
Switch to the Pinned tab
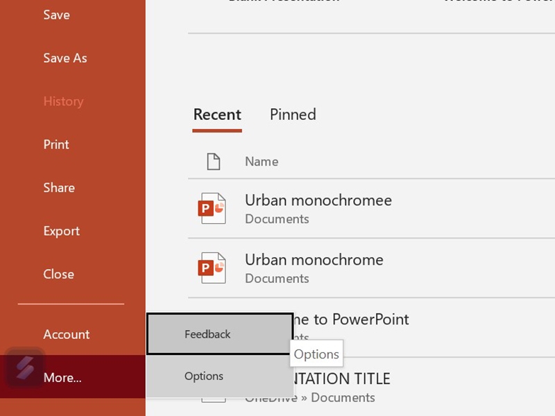293,114
